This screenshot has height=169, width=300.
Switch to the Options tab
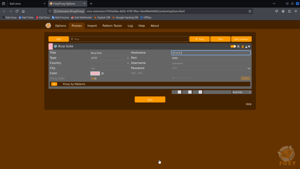[60, 25]
